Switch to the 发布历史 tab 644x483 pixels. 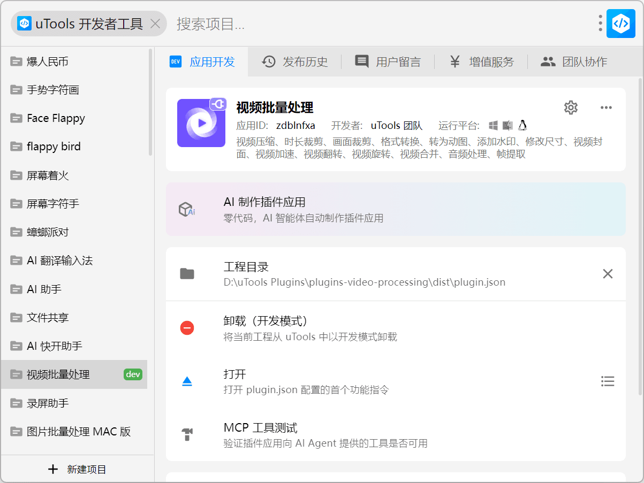point(295,62)
